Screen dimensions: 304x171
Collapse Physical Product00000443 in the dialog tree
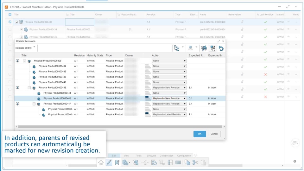[x=29, y=88]
